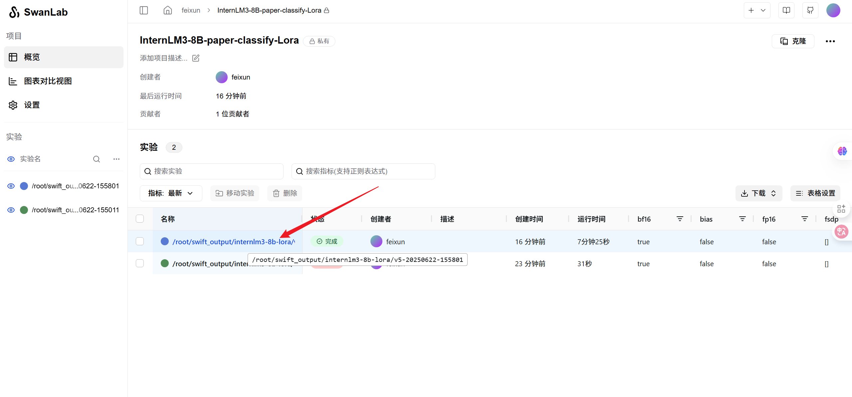The image size is (852, 397).
Task: Select experiment /root/swift_ou...0622-155011 in sidebar
Action: click(x=75, y=210)
